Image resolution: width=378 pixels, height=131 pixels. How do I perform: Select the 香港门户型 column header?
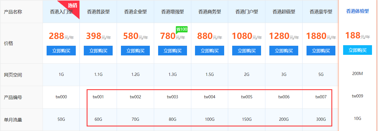click(x=246, y=12)
